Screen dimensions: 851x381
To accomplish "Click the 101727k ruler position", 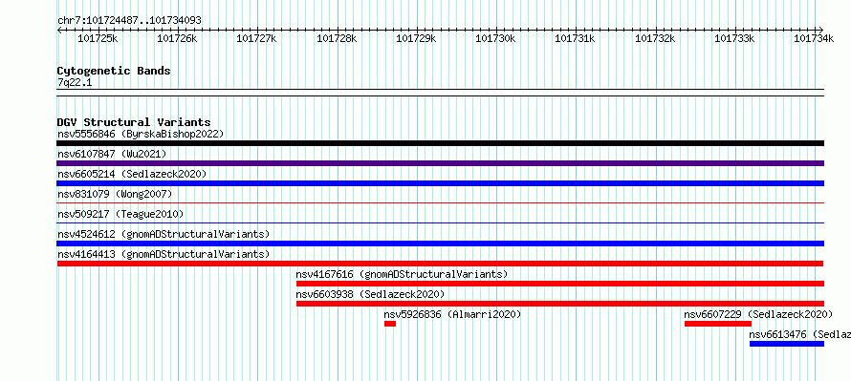I will pyautogui.click(x=257, y=38).
